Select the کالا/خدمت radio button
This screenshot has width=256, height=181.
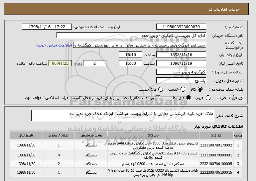point(161,89)
